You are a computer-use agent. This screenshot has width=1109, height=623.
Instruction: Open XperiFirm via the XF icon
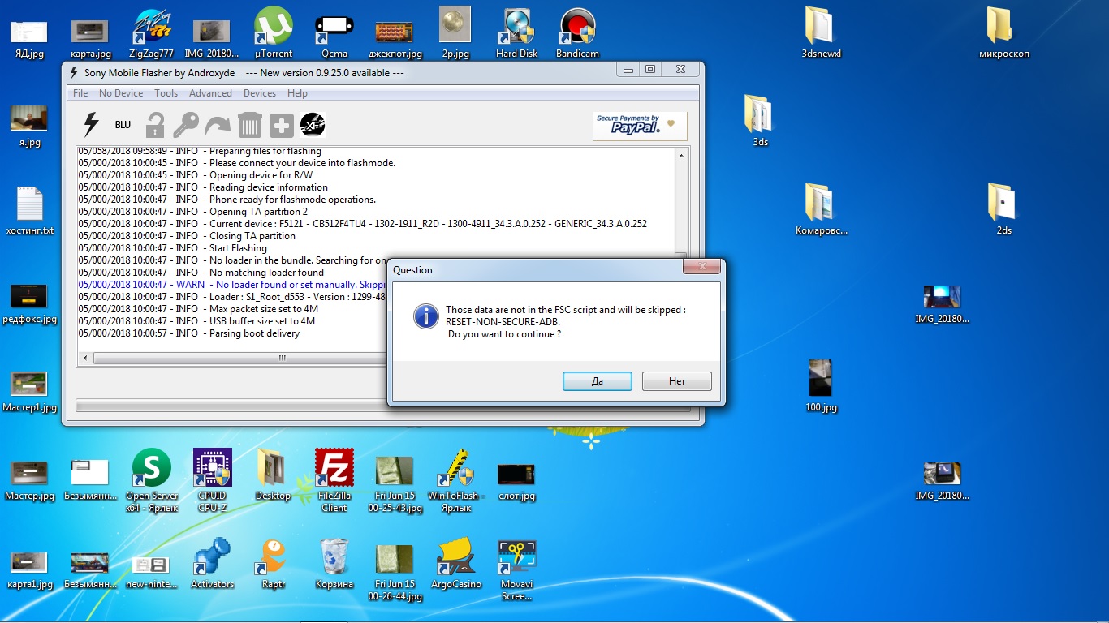(313, 124)
